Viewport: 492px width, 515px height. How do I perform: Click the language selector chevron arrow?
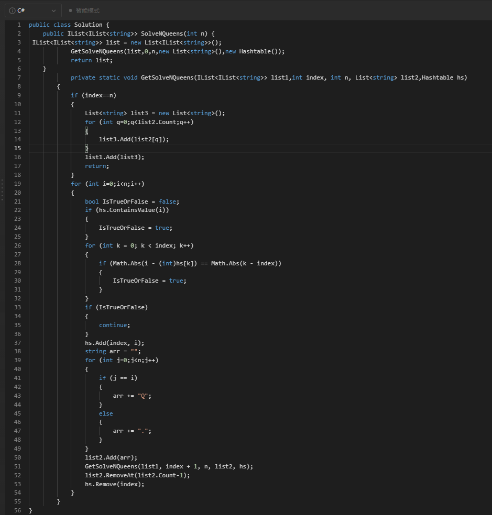point(53,10)
